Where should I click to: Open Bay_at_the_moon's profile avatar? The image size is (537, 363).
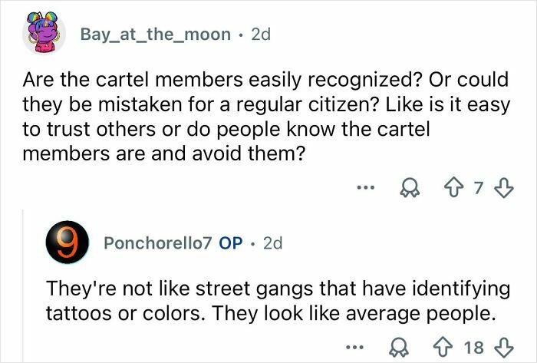click(x=44, y=32)
